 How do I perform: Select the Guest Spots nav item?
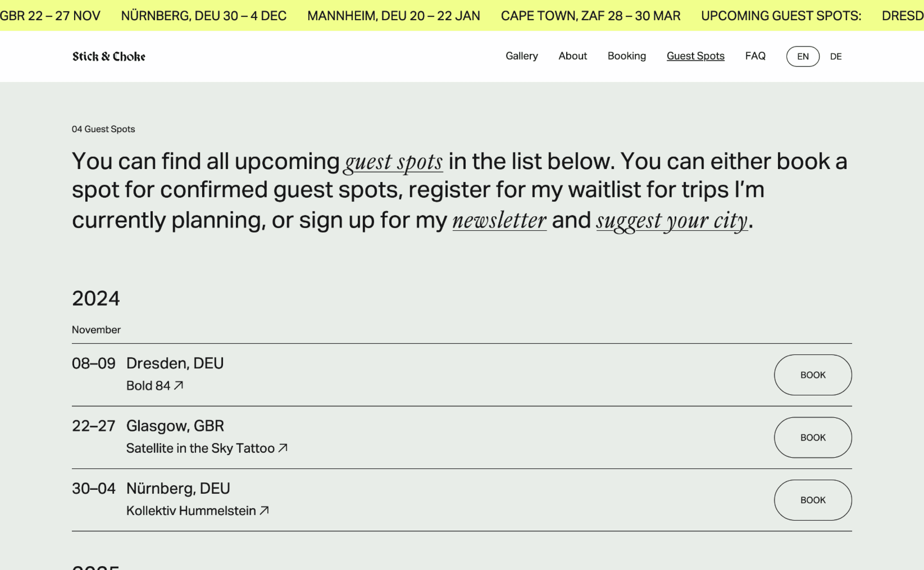click(696, 56)
